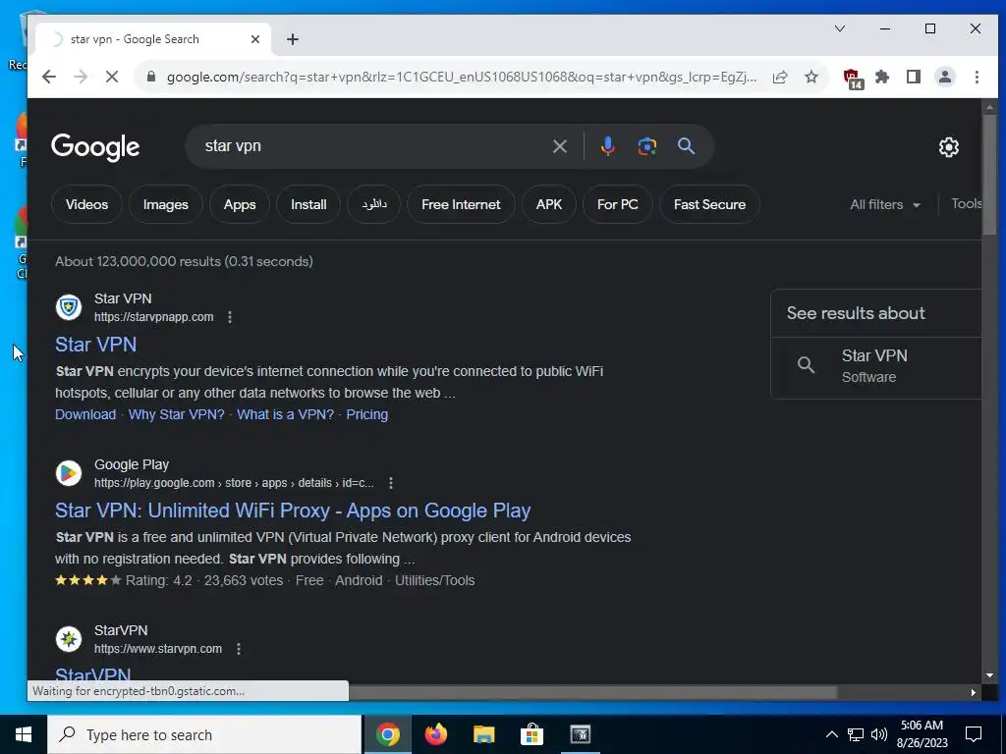The height and width of the screenshot is (754, 1006).
Task: Bookmark this page with the star icon
Action: (811, 77)
